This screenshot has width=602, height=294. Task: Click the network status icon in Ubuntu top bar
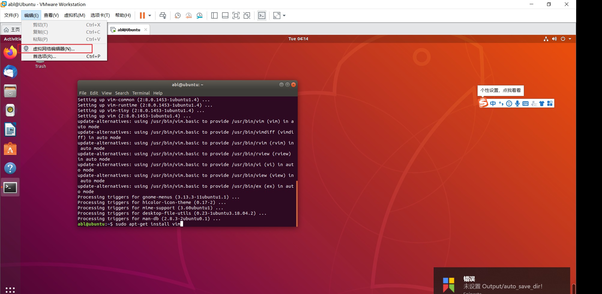(546, 39)
